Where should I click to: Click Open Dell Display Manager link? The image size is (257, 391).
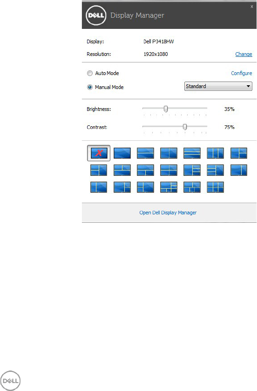click(x=168, y=213)
